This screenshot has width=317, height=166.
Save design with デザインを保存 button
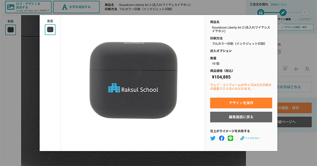pos(241,103)
